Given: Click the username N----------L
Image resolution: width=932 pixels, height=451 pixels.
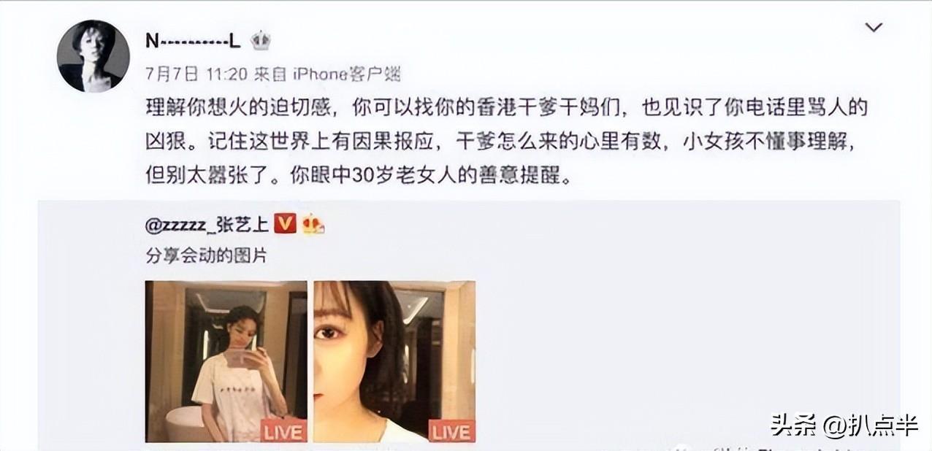Looking at the screenshot, I should (x=193, y=42).
